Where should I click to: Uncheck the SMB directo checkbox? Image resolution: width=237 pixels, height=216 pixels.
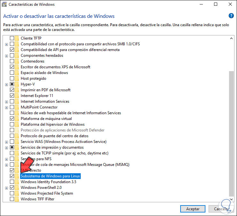coord(12,170)
